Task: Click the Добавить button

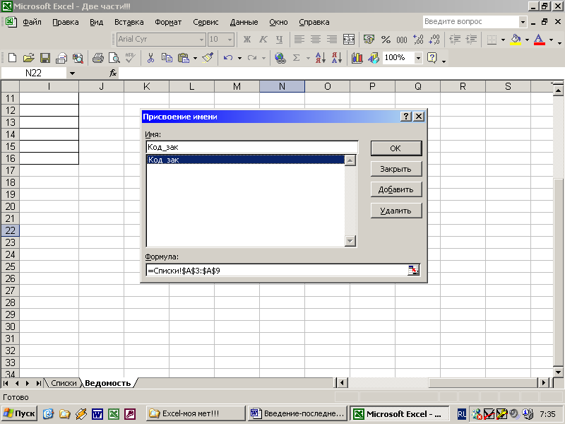Action: coord(396,189)
